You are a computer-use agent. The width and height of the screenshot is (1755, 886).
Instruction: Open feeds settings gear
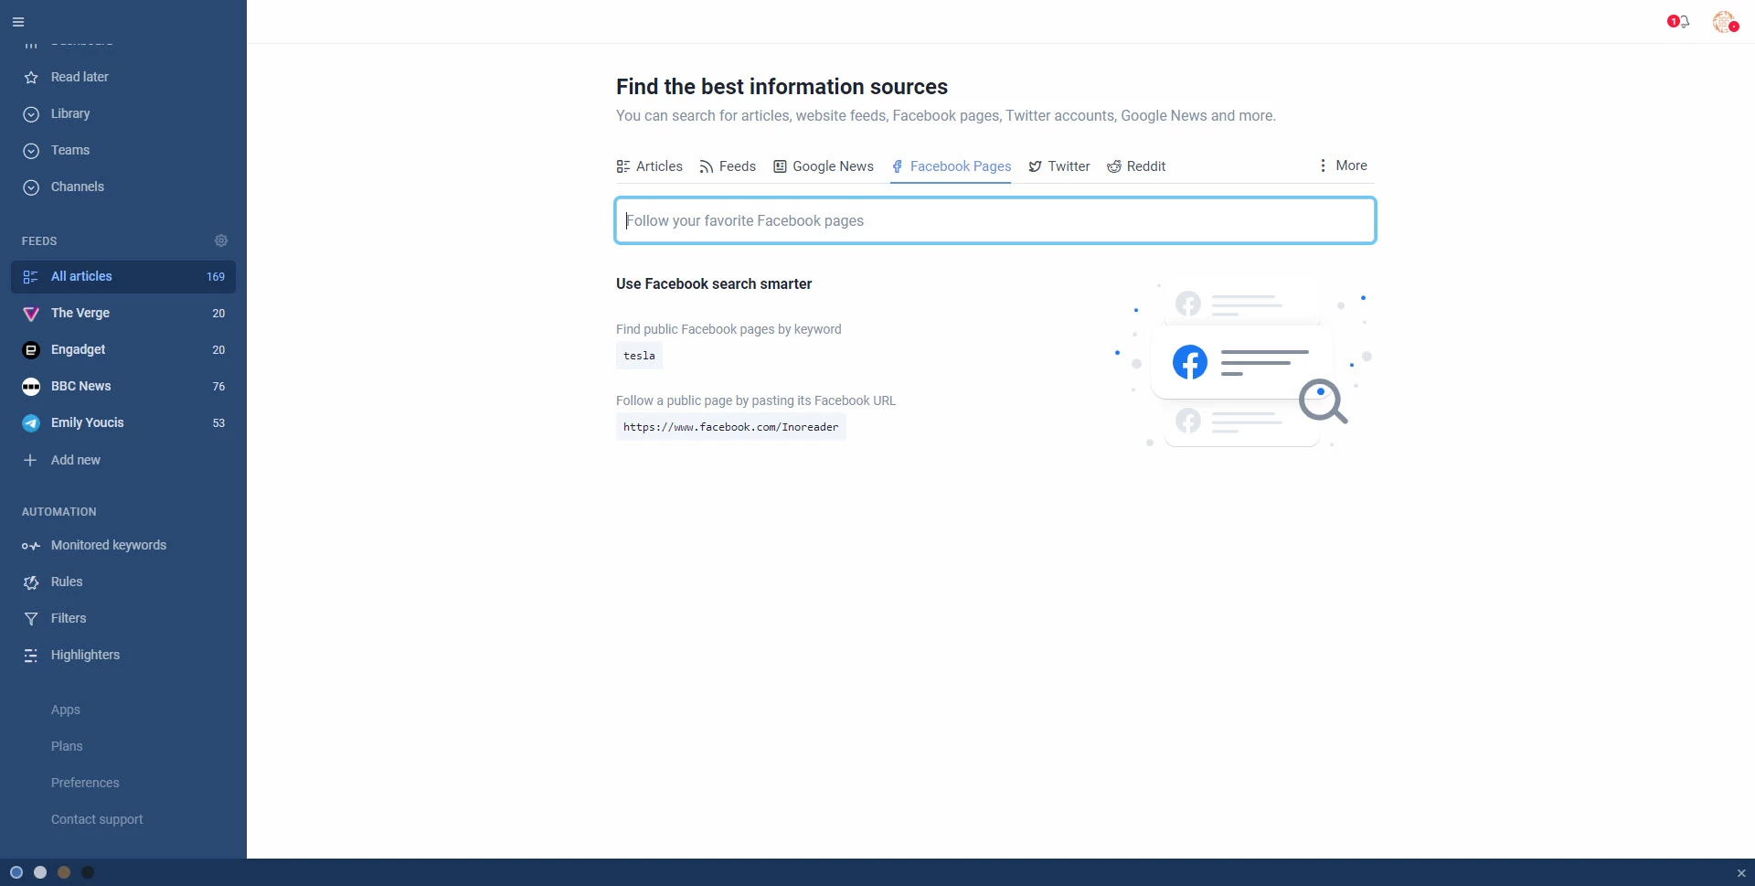[x=221, y=240]
